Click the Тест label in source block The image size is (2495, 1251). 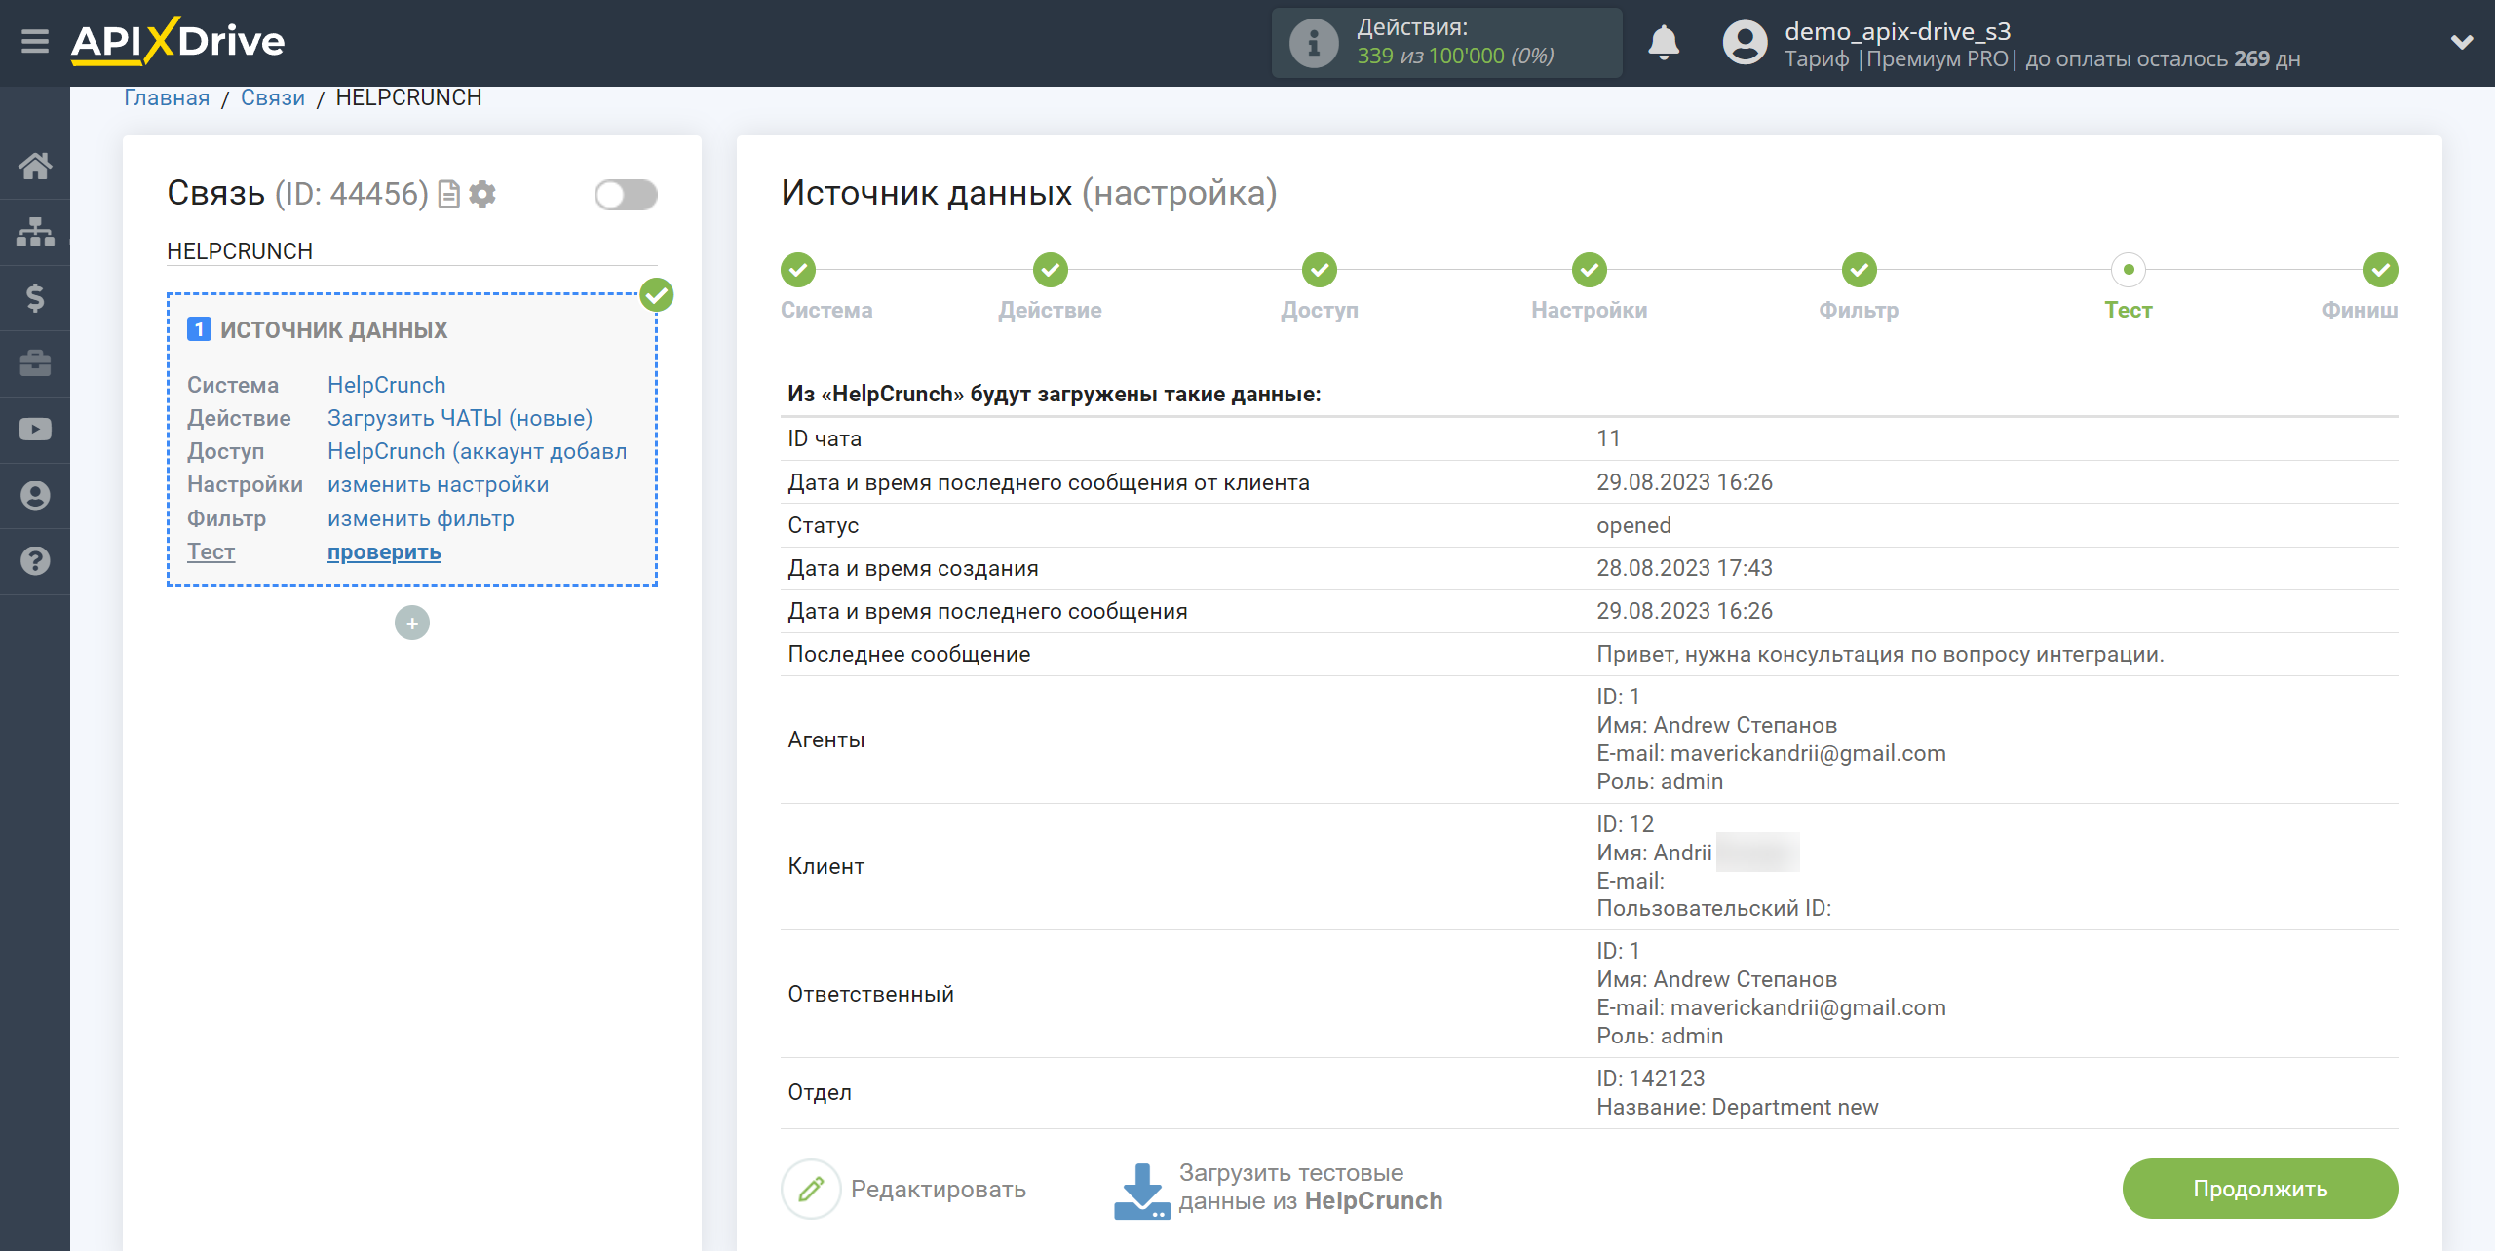click(211, 551)
